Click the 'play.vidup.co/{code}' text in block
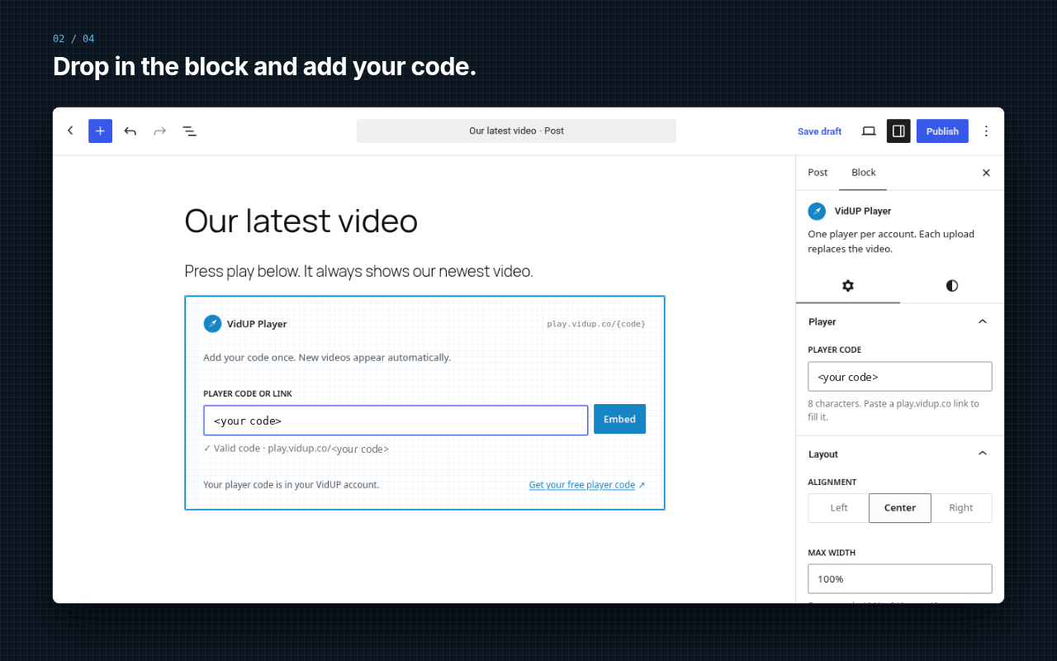Viewport: 1057px width, 661px height. (x=596, y=324)
